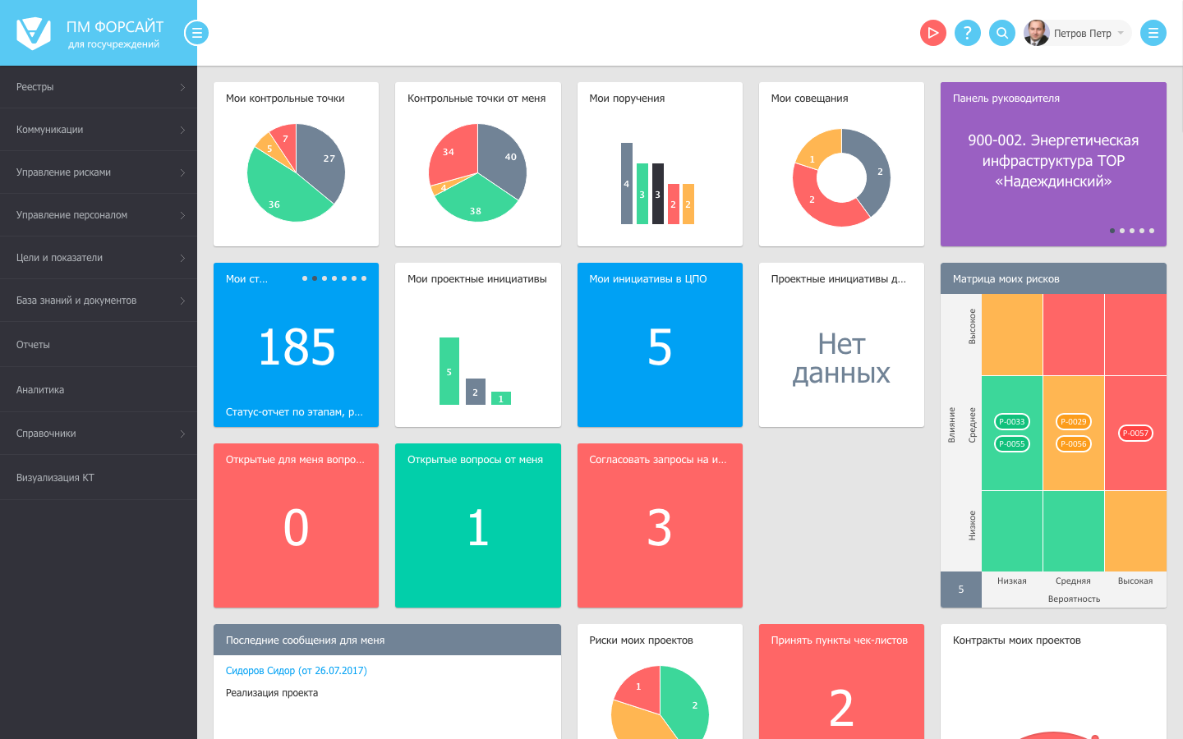The image size is (1183, 739).
Task: Click the red high-impact high-probability matrix cell
Action: pos(1135,334)
